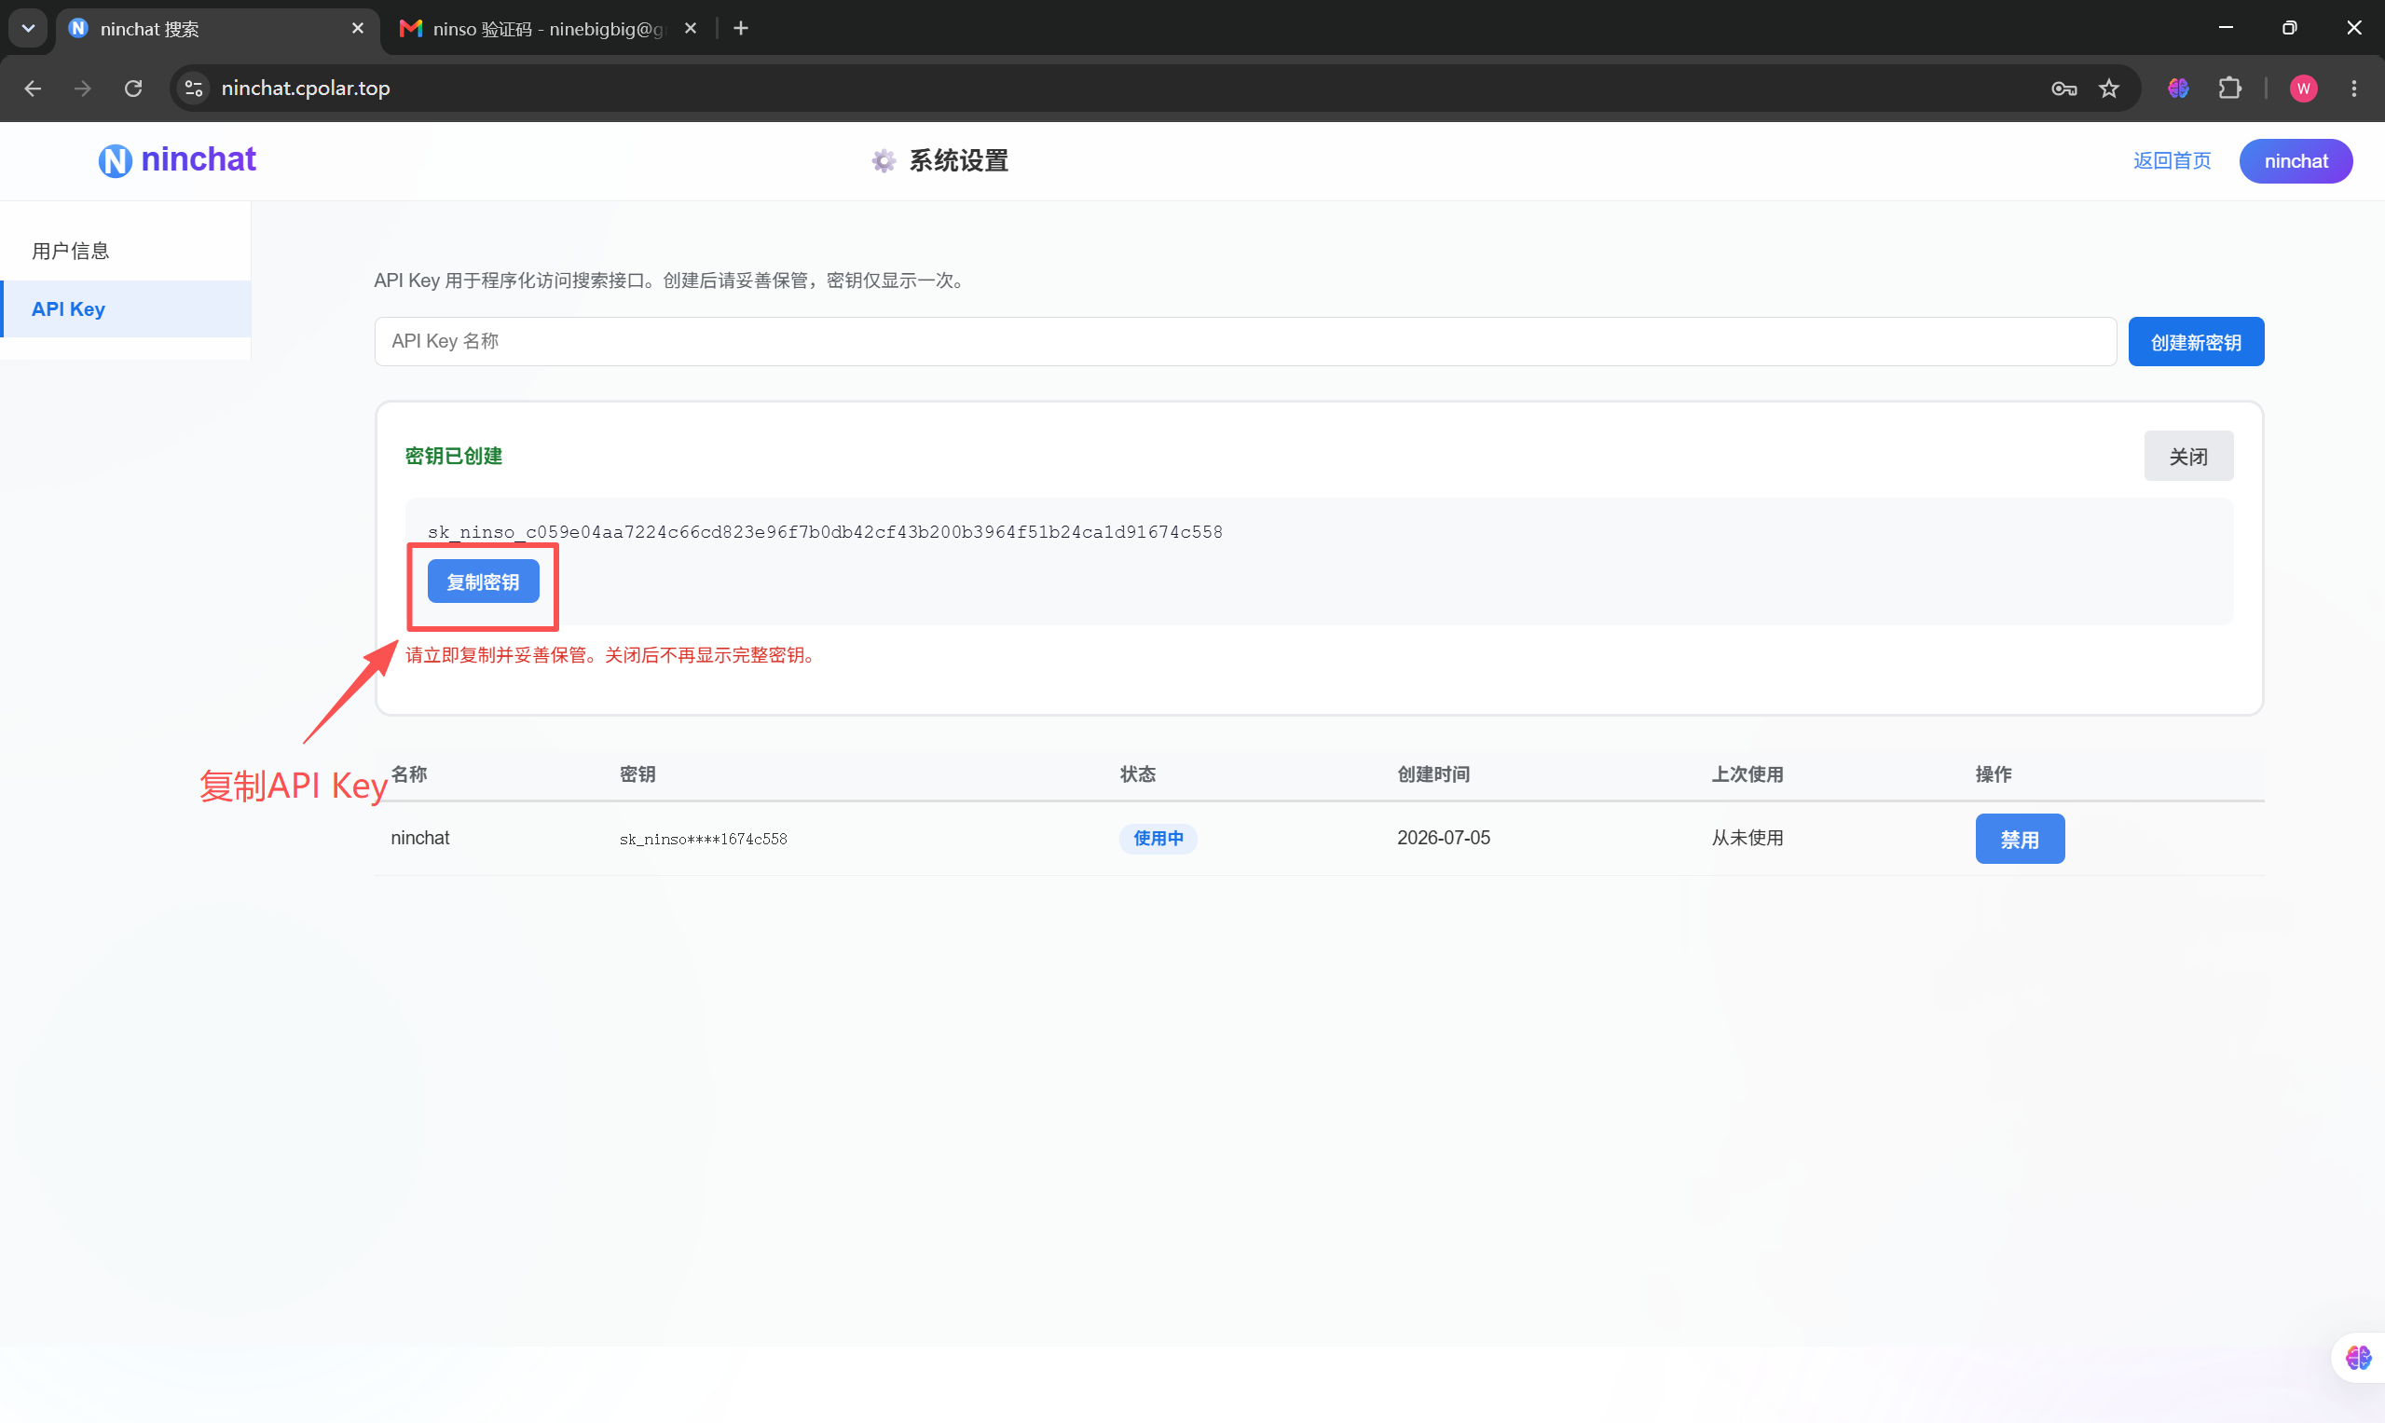Click the browser forward arrow
The image size is (2385, 1423).
(x=82, y=89)
